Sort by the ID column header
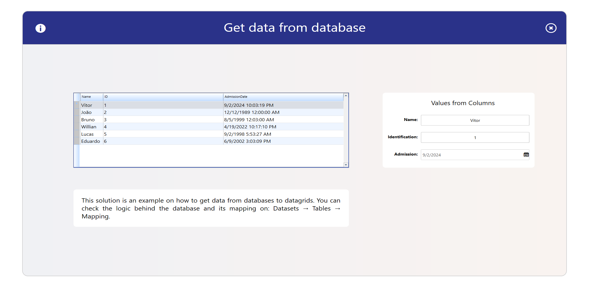The height and width of the screenshot is (287, 589). point(163,97)
